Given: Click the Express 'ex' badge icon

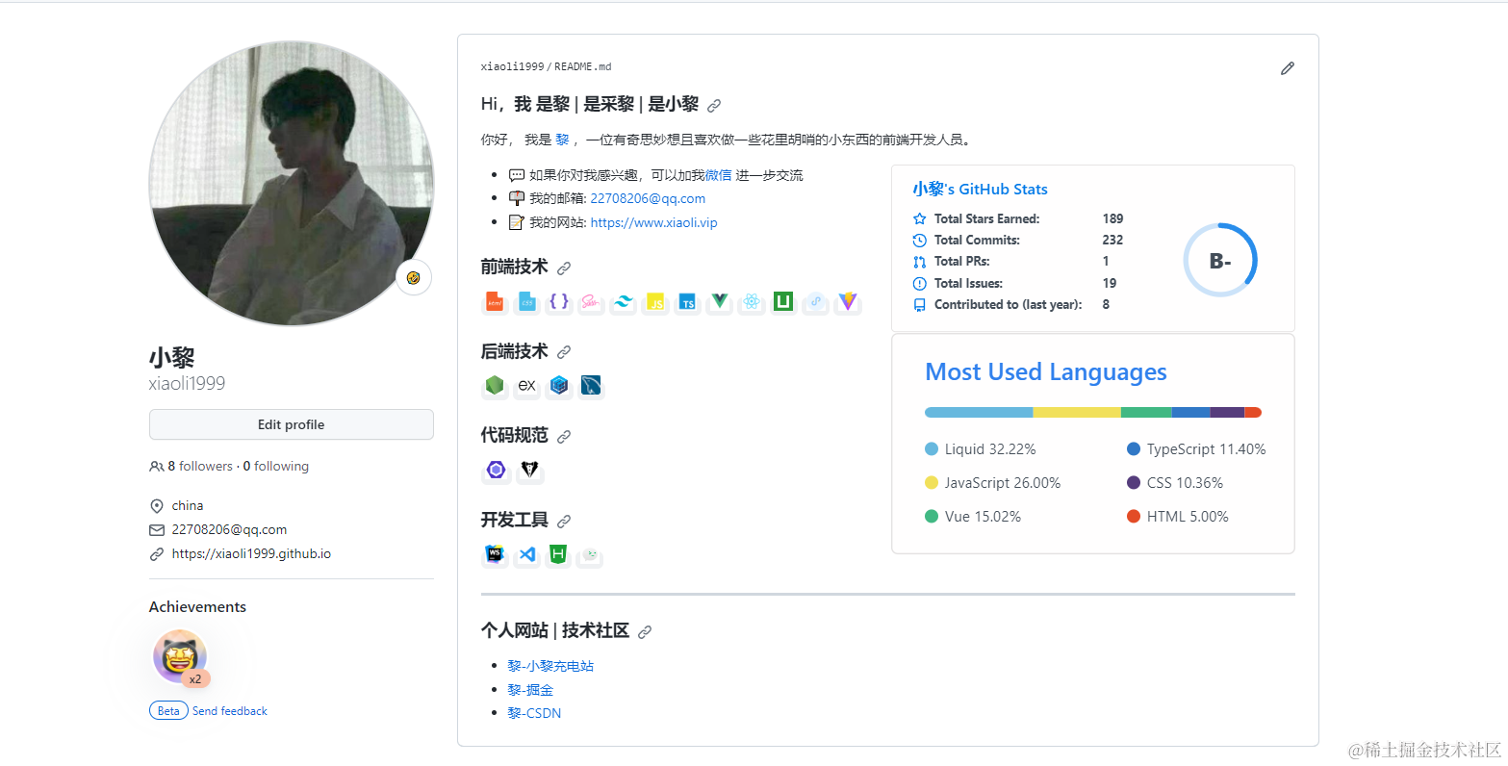Looking at the screenshot, I should 526,386.
